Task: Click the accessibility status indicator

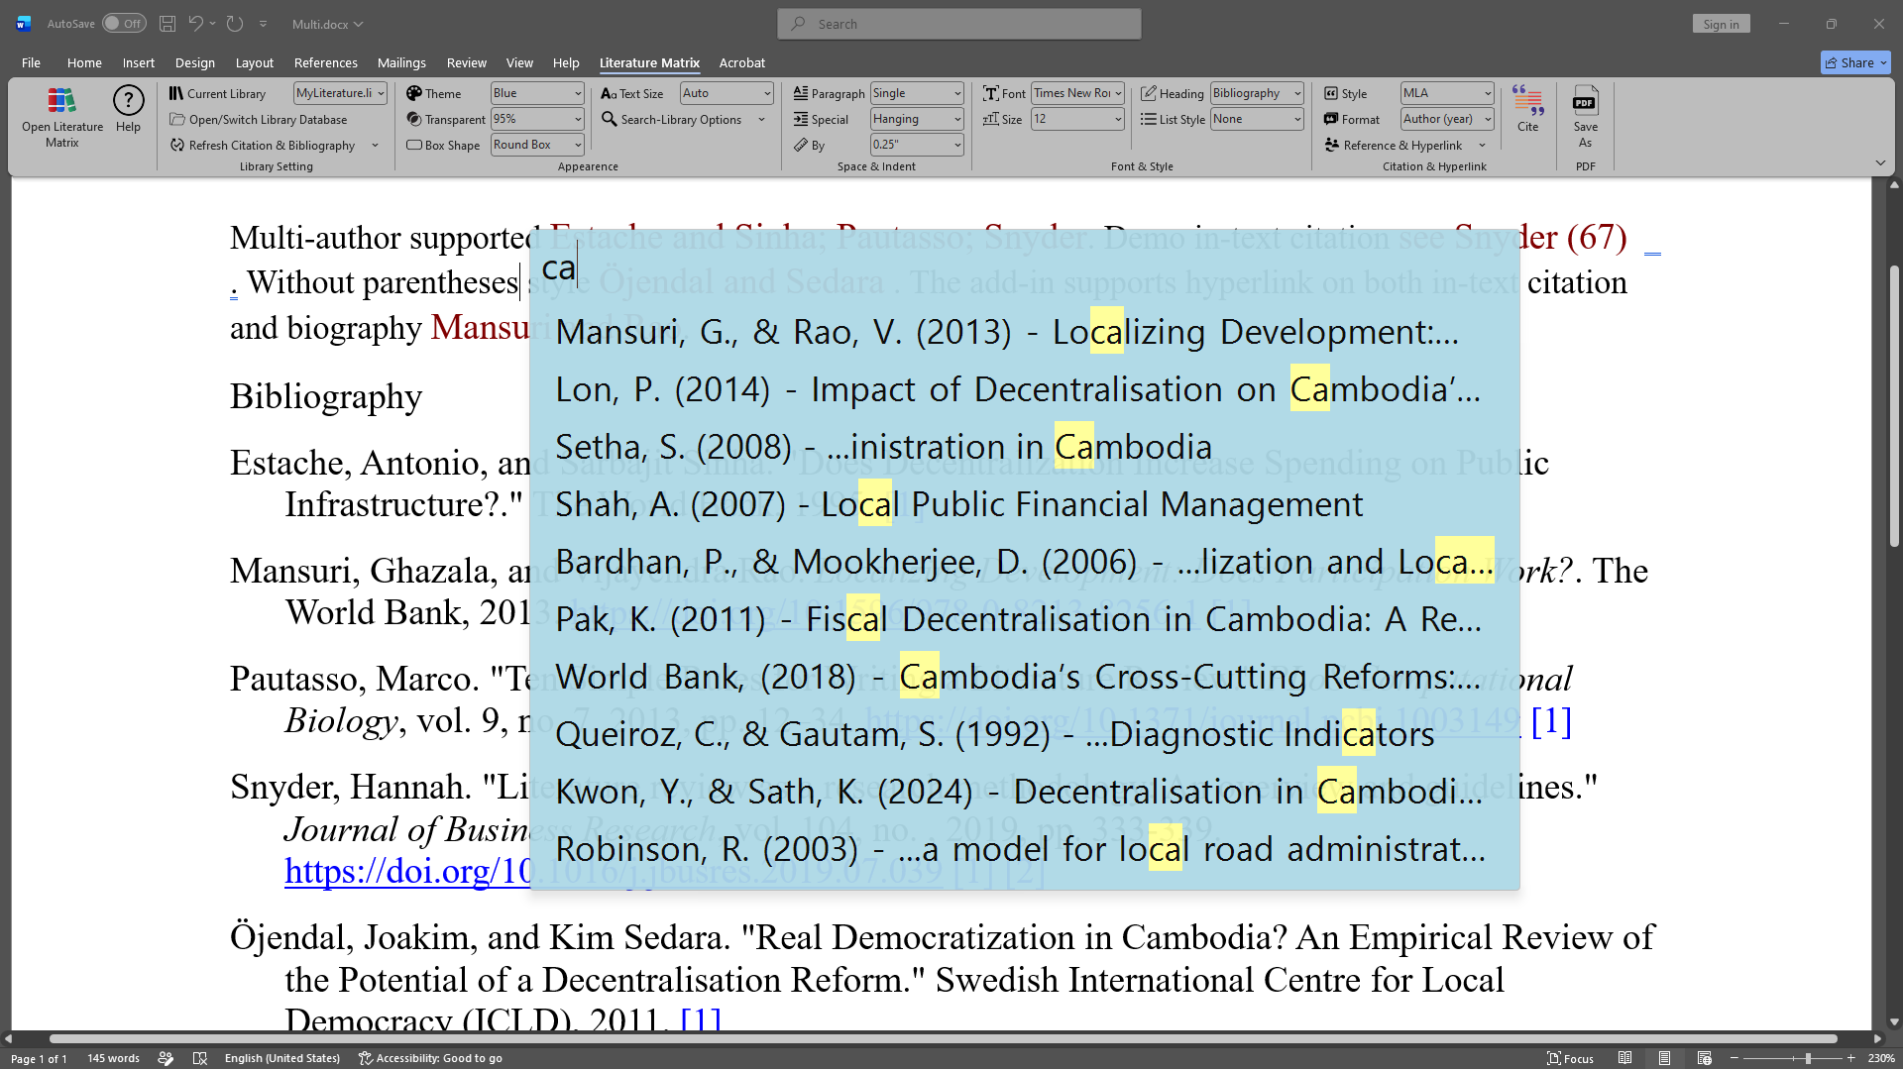Action: [x=430, y=1058]
